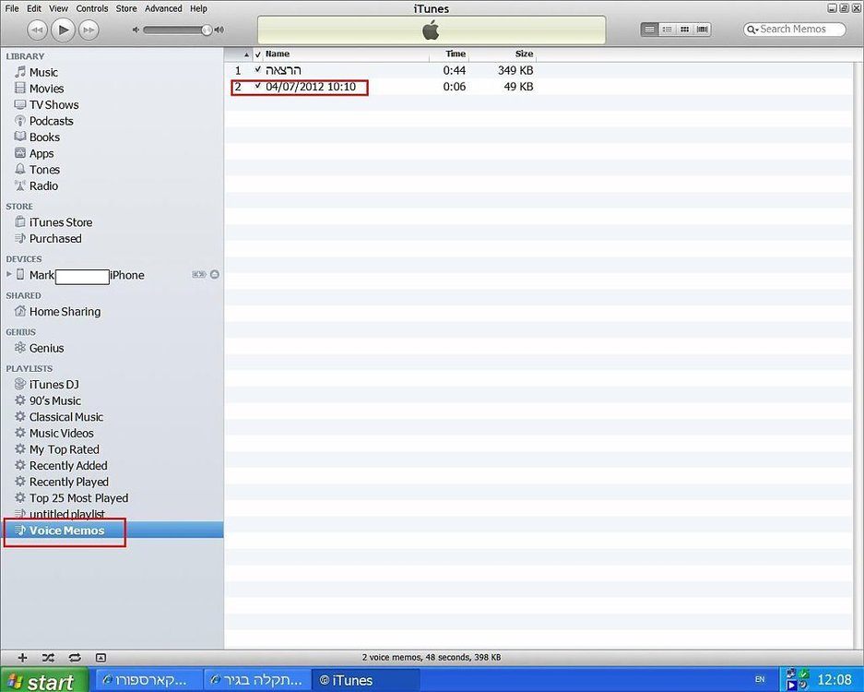
Task: Switch to Cover Flow view
Action: click(702, 30)
